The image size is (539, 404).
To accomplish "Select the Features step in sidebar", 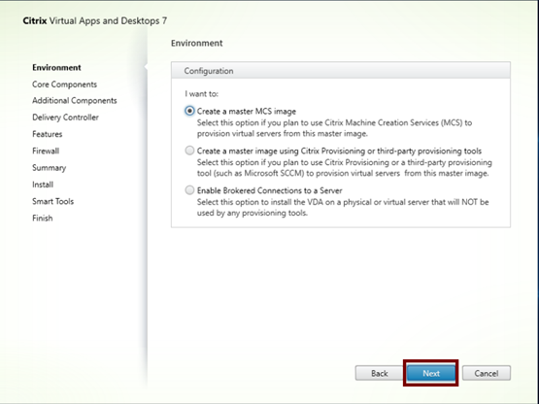I will click(48, 134).
